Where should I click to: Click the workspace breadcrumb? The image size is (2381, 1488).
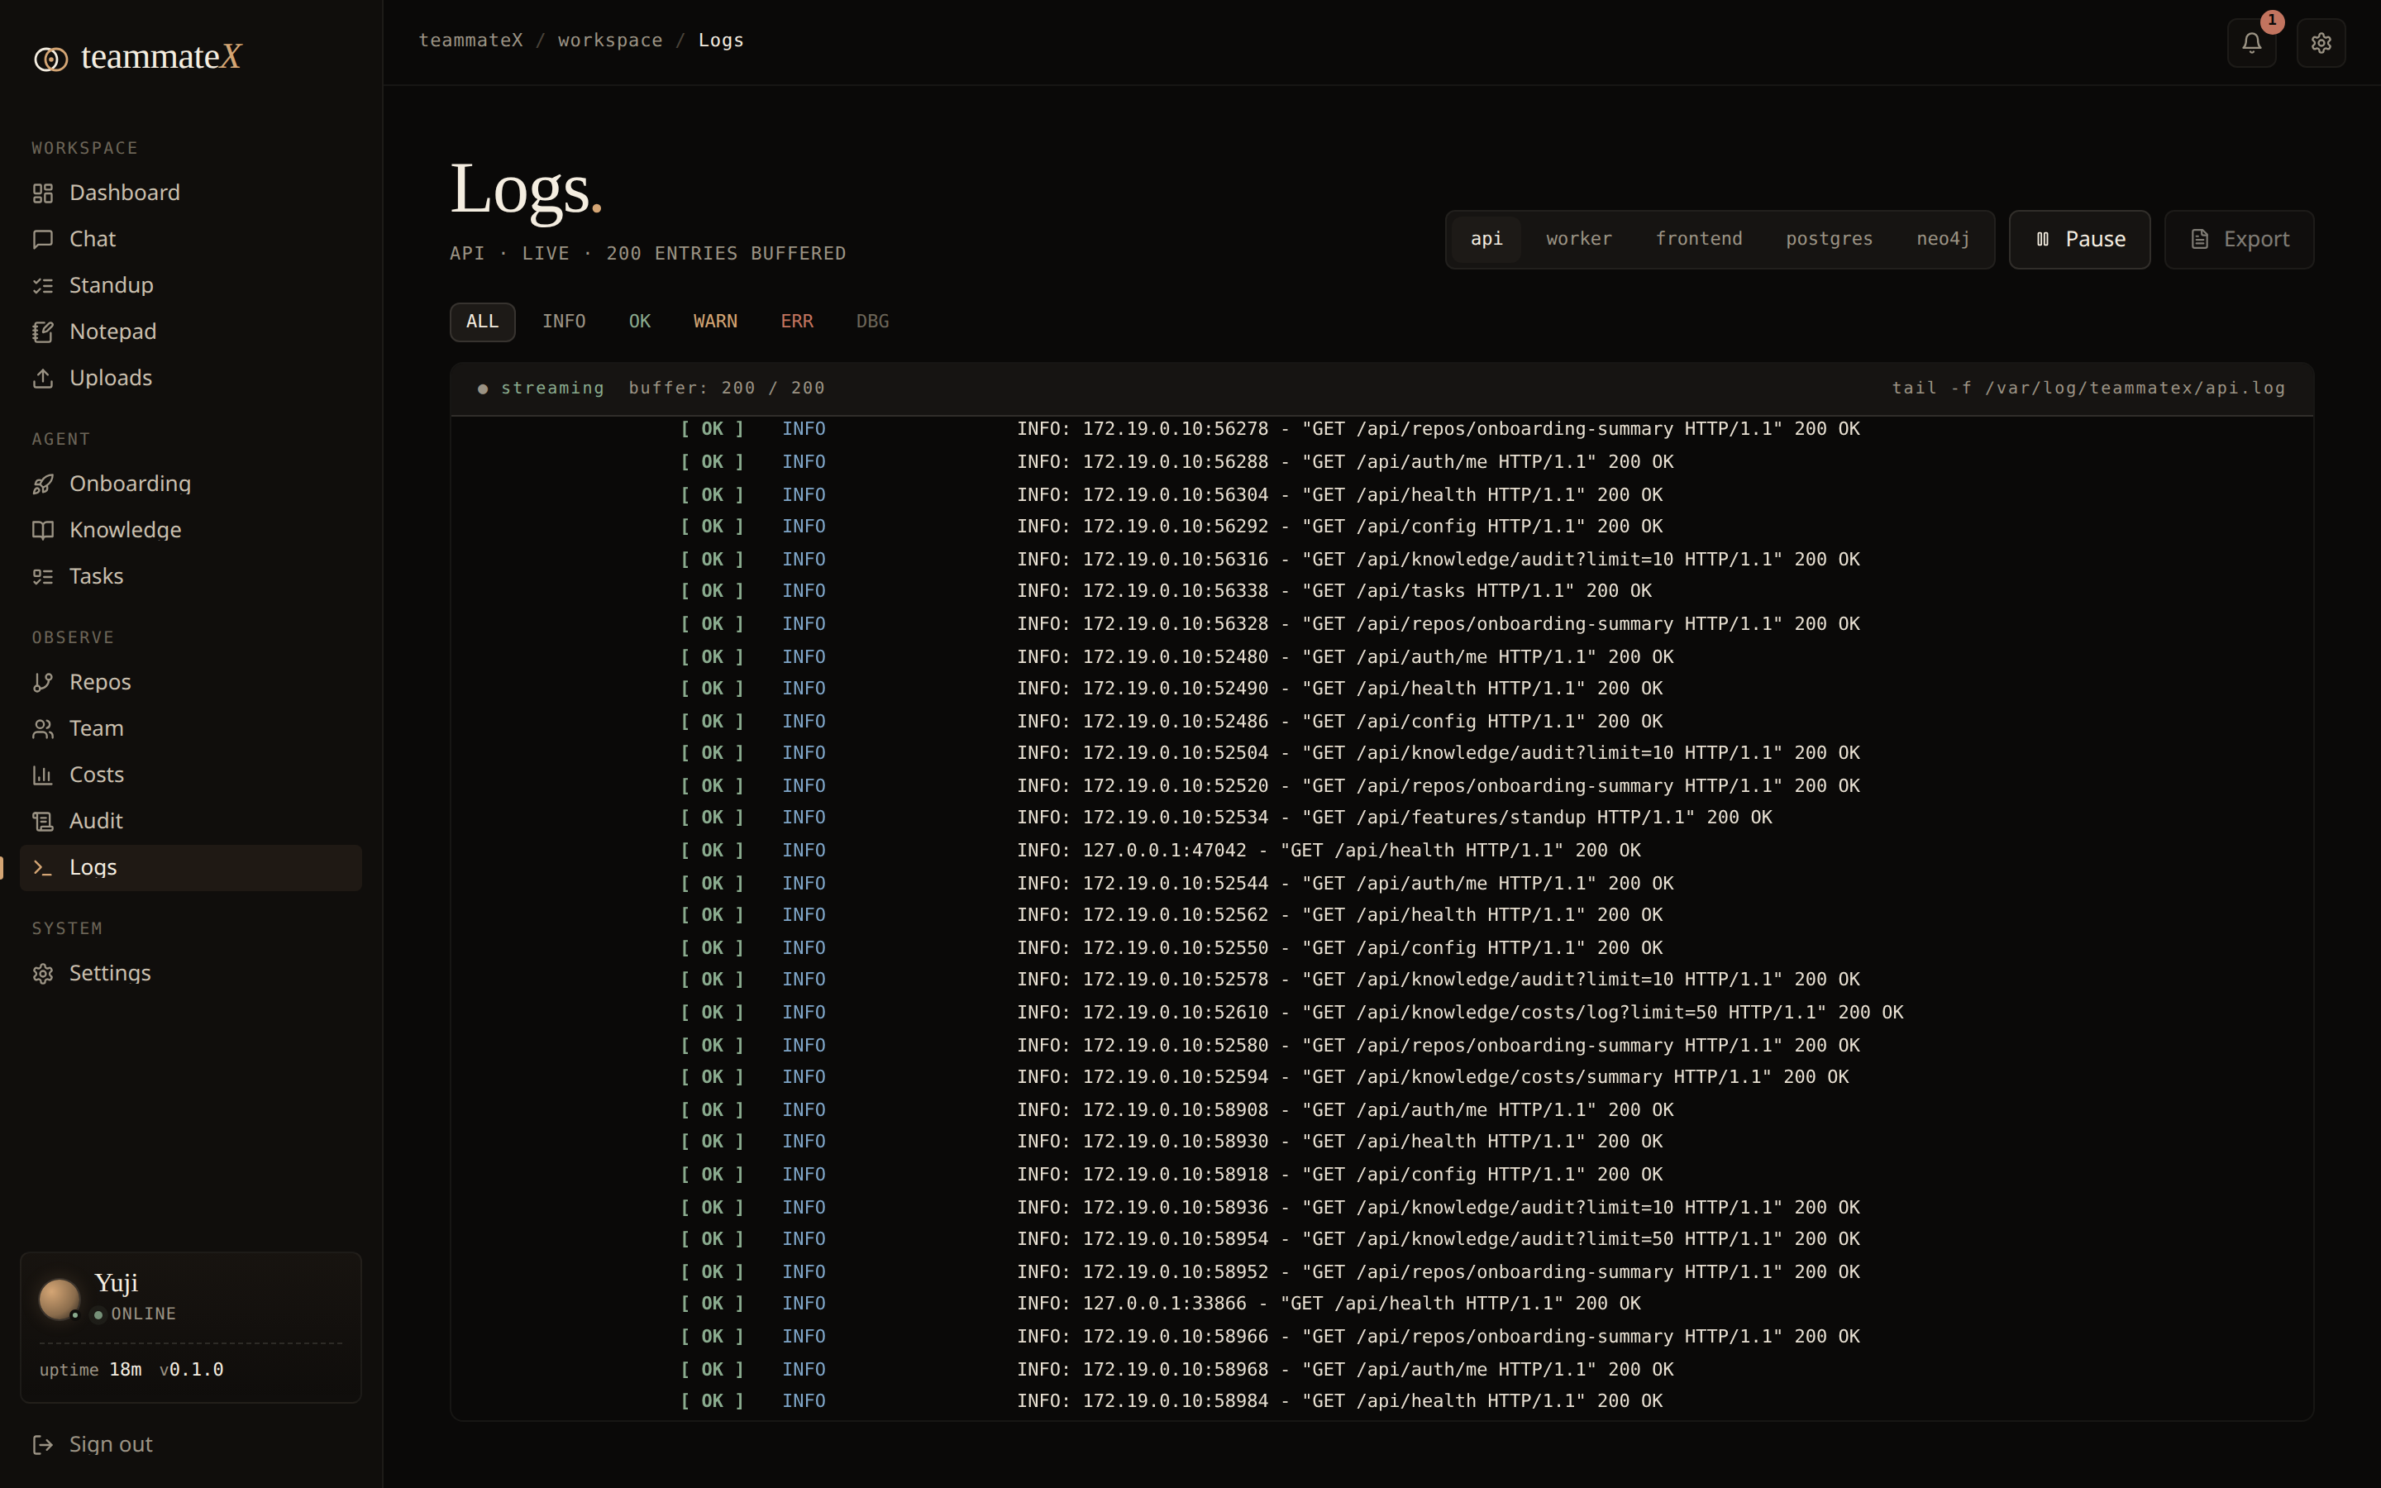[x=610, y=41]
